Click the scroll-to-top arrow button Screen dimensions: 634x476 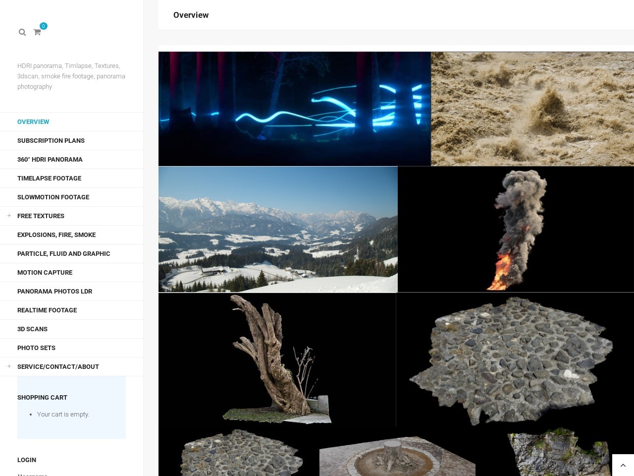point(623,465)
